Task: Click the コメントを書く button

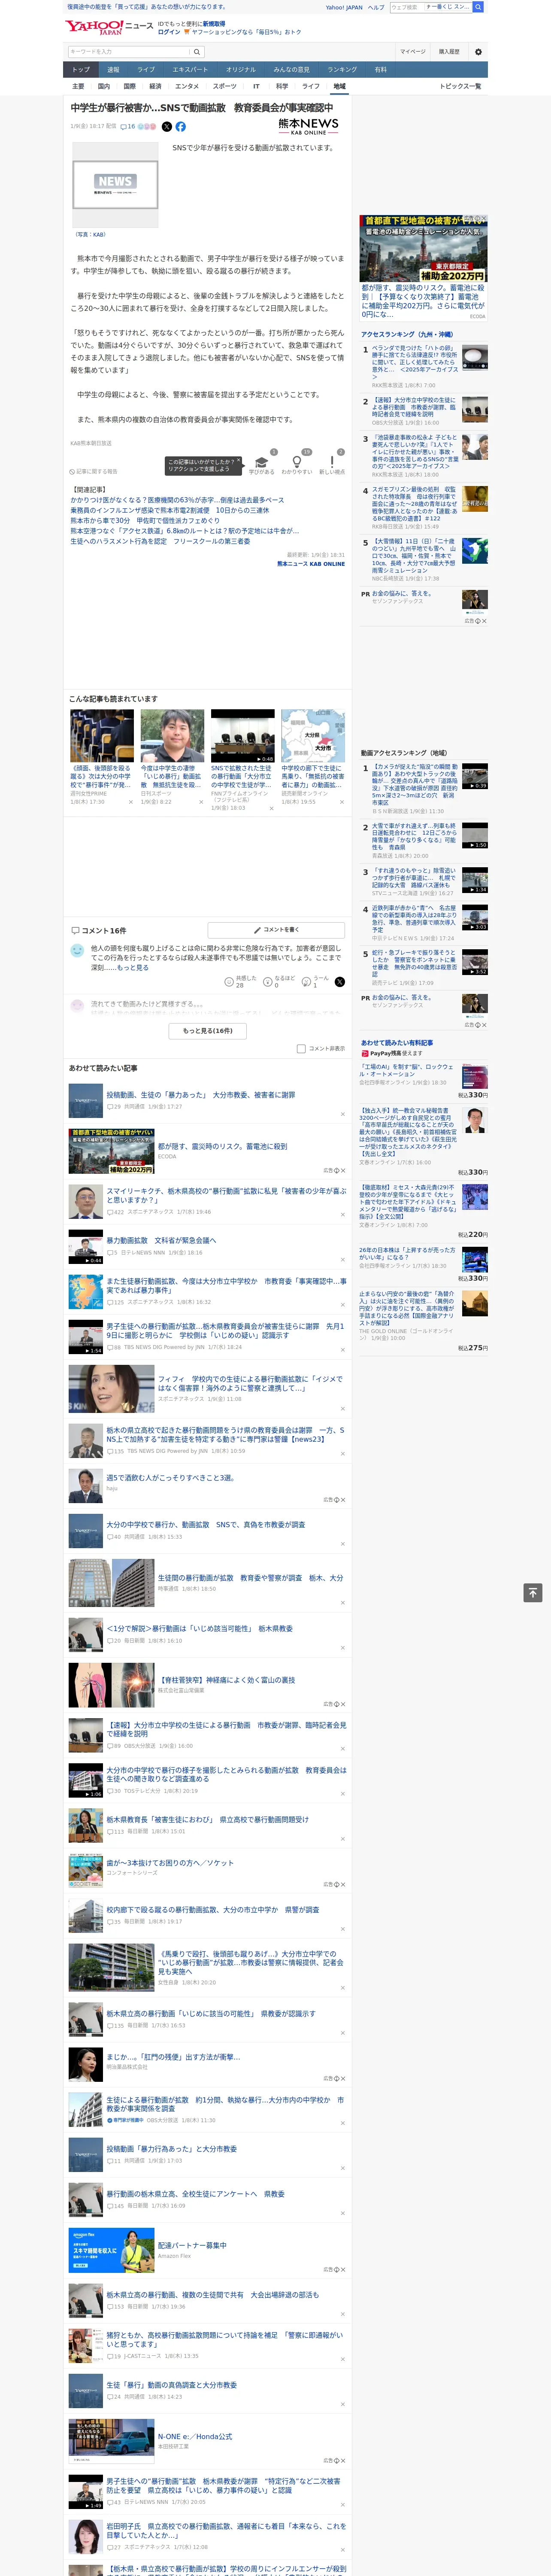Action: pos(277,929)
